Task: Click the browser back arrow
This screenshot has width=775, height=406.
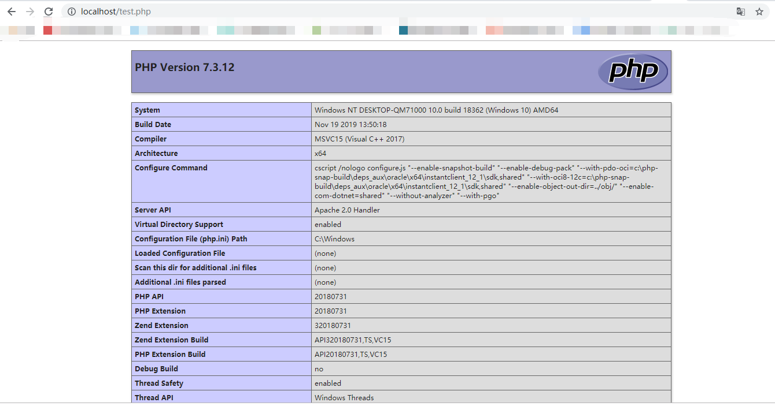Action: pyautogui.click(x=12, y=12)
